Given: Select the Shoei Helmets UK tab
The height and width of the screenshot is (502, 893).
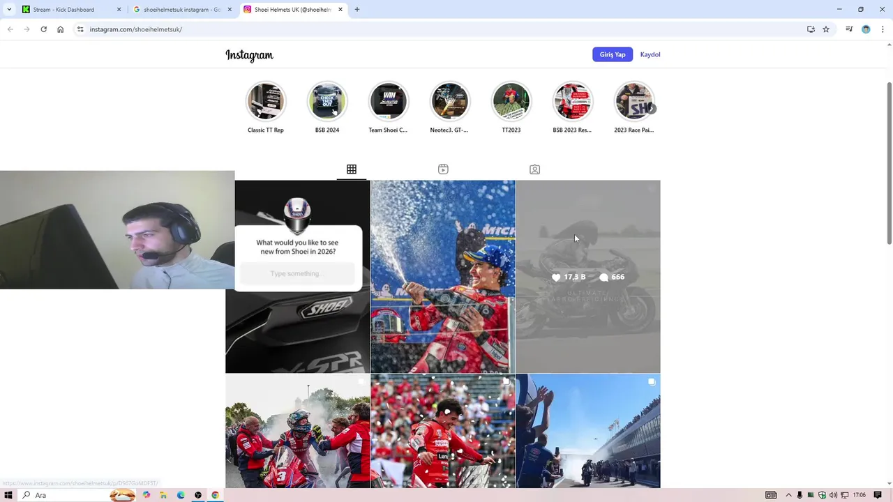Looking at the screenshot, I should click(x=292, y=10).
